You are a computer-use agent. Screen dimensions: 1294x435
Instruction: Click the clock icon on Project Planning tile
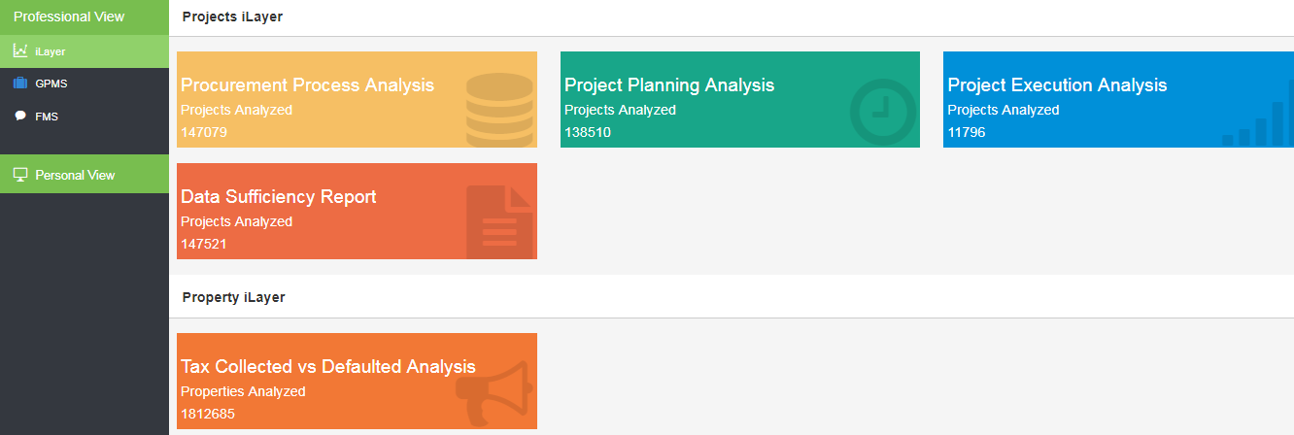click(883, 111)
